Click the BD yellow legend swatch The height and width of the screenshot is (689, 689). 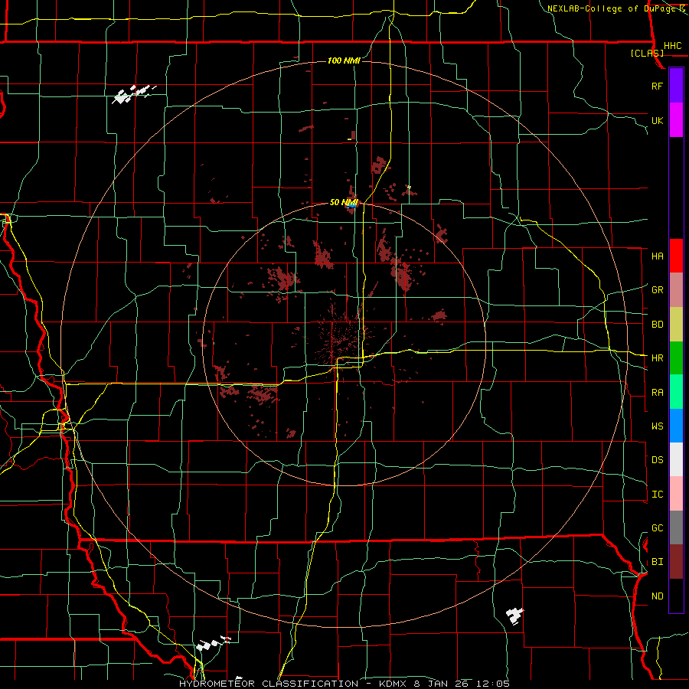676,325
